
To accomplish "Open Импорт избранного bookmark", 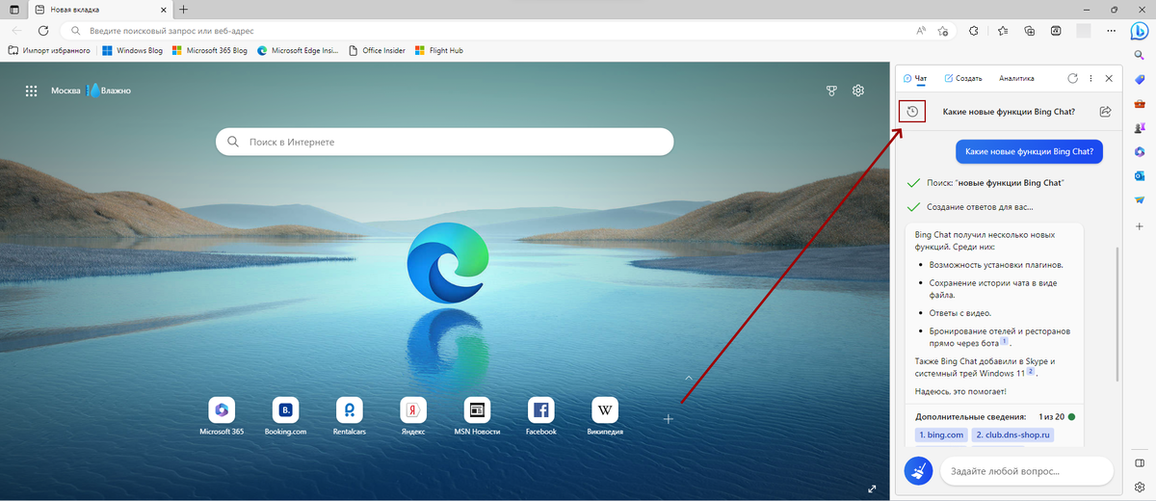I will coord(48,50).
